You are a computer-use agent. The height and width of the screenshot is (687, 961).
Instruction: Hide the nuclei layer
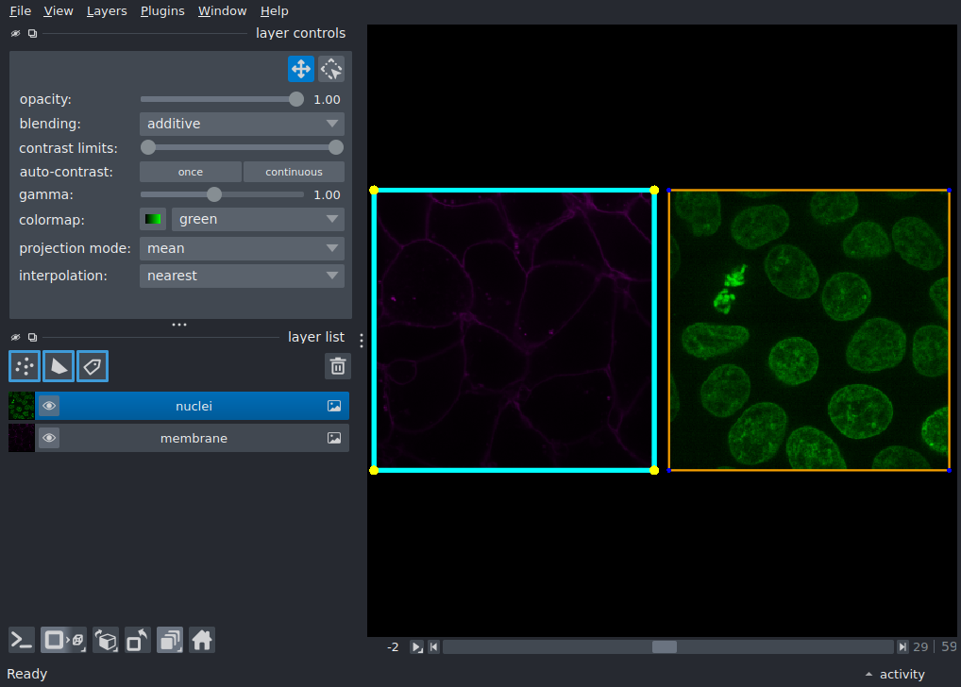pos(49,406)
